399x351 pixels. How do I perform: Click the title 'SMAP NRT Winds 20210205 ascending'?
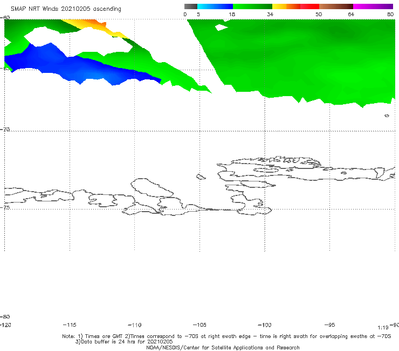click(66, 9)
